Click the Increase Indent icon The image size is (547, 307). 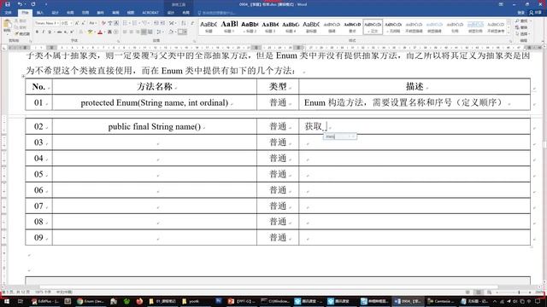(x=163, y=23)
